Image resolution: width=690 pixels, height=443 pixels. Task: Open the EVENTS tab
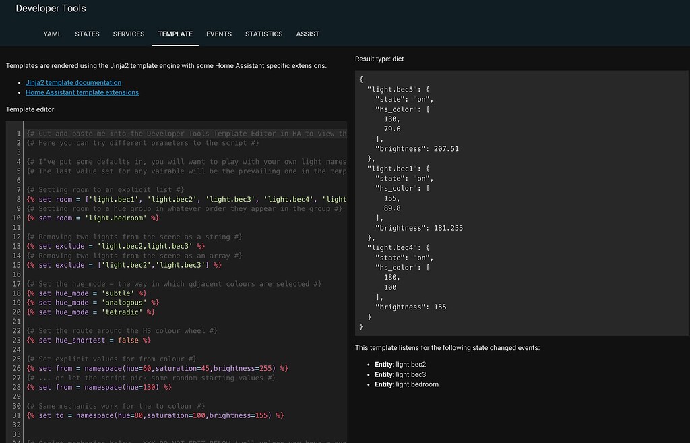[x=219, y=34]
